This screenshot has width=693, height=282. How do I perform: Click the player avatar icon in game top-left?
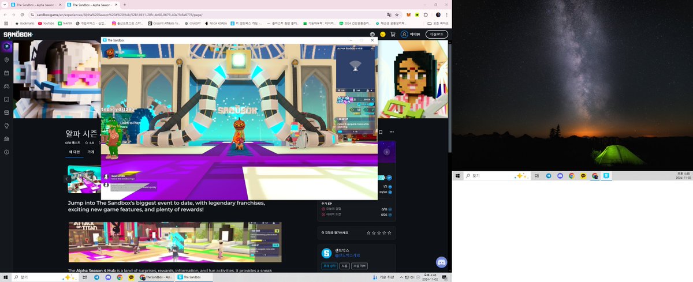coord(110,52)
